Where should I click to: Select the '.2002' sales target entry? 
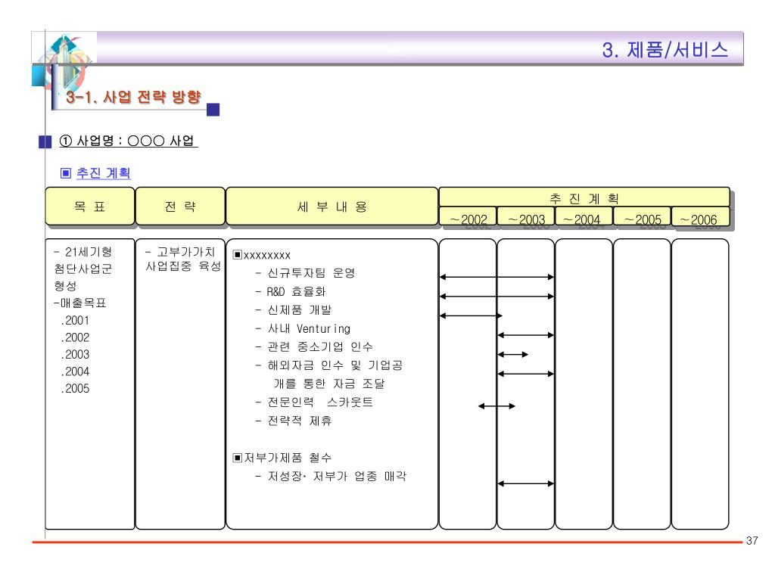pyautogui.click(x=75, y=337)
